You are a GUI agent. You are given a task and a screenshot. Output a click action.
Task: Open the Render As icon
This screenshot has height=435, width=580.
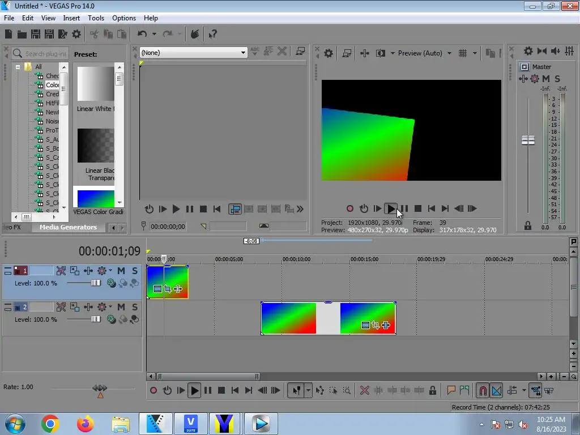click(63, 34)
